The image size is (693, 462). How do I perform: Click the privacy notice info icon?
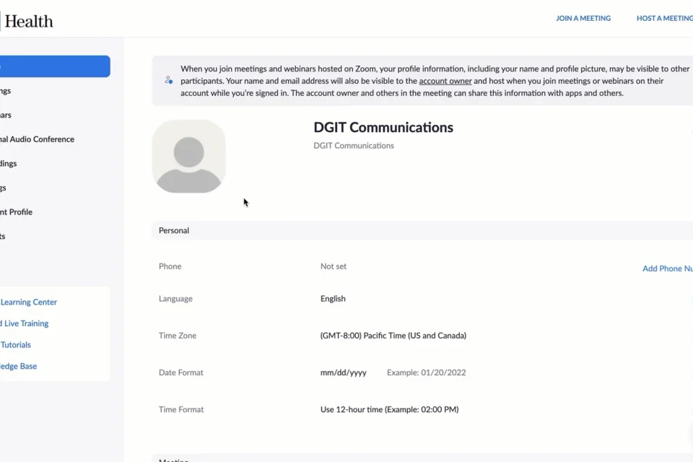(167, 79)
